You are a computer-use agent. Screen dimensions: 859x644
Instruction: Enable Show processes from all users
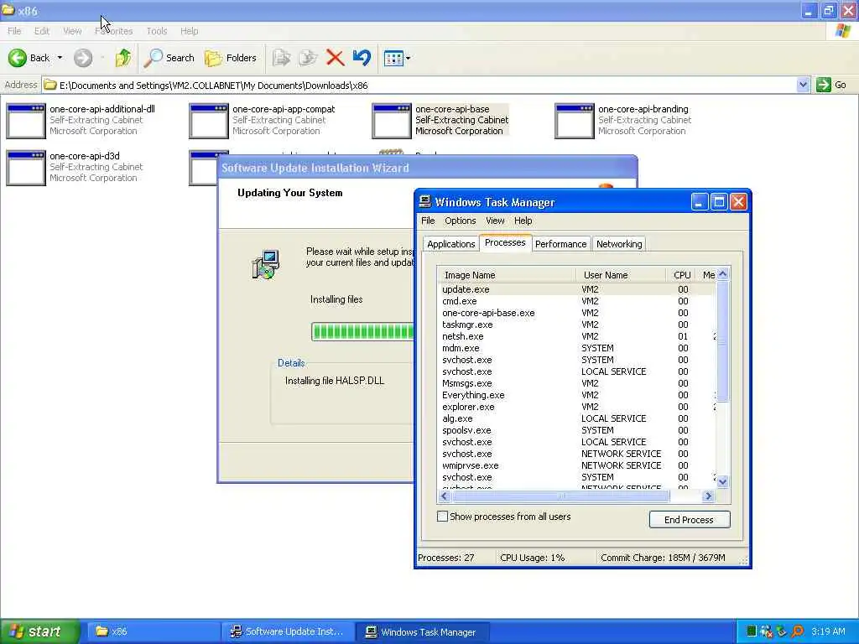point(442,517)
